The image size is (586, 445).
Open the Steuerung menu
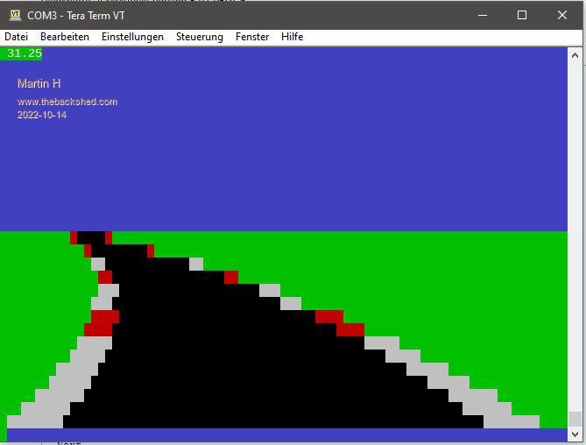click(x=200, y=37)
